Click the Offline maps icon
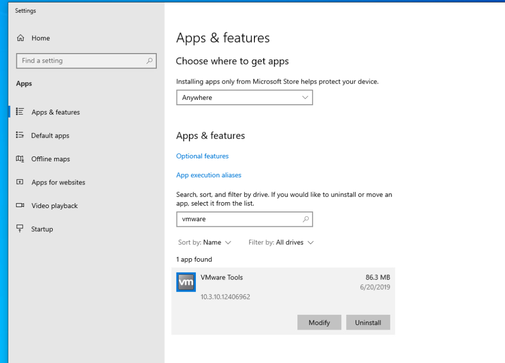Viewport: 505px width, 363px height. tap(20, 159)
